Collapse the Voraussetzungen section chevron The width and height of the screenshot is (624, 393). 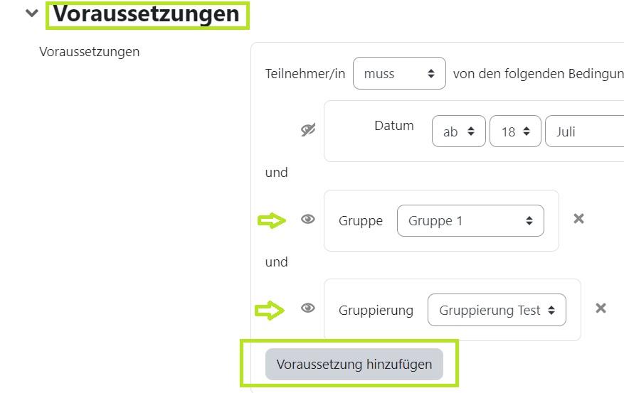[x=31, y=14]
